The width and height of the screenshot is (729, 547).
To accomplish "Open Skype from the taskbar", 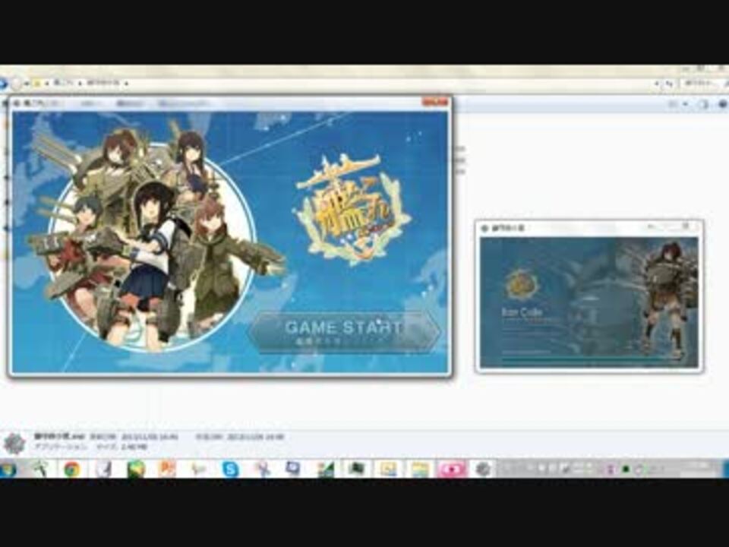I will click(230, 470).
